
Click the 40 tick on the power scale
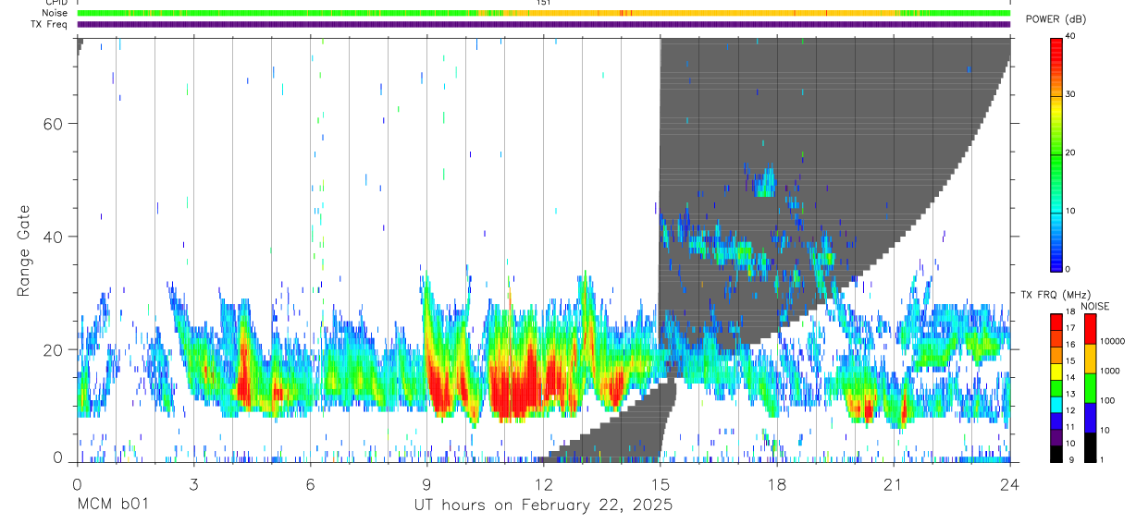(x=1072, y=36)
